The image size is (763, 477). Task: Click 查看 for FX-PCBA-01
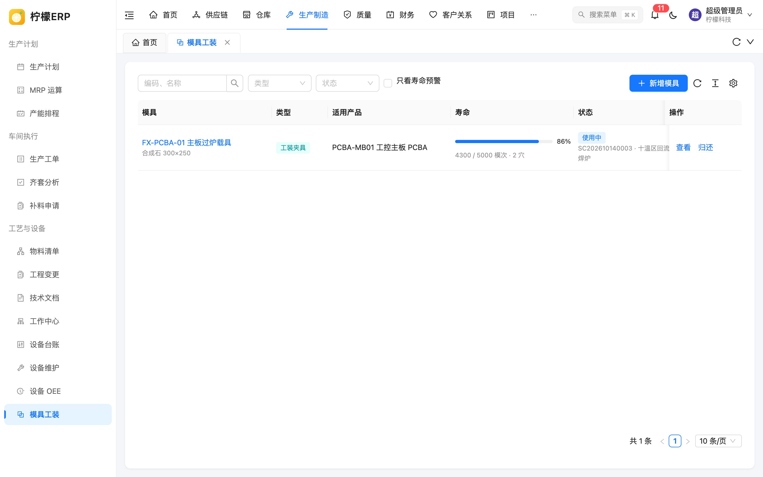point(683,147)
